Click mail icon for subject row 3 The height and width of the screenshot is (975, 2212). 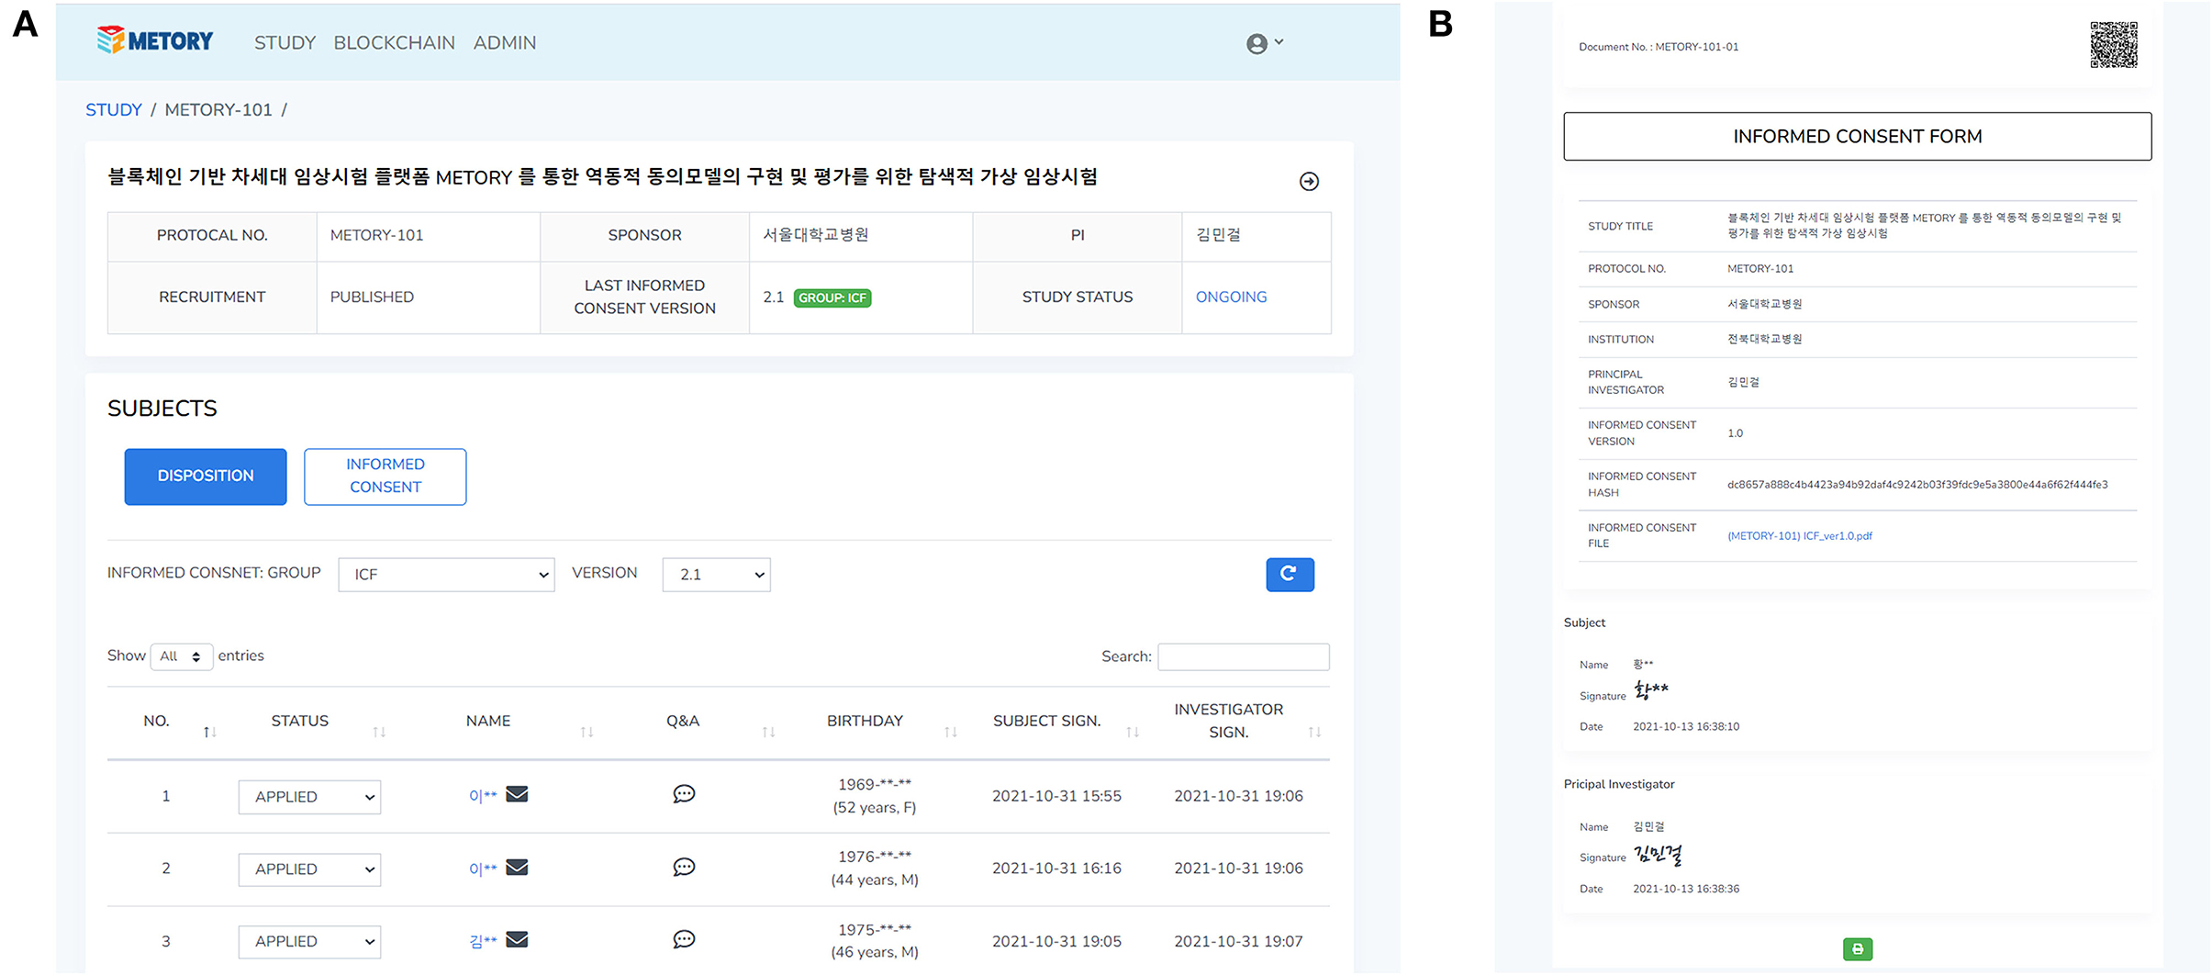[517, 939]
